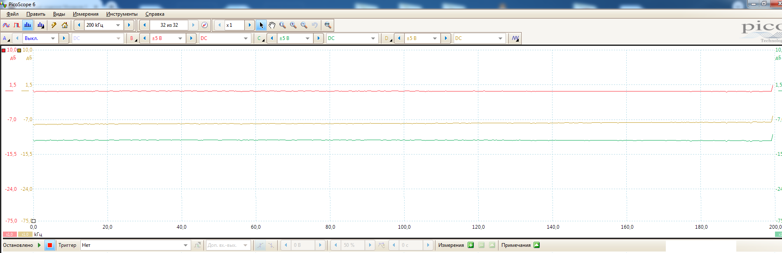Select the persistence mode icon
Screen dimensions: 782x253
17,25
